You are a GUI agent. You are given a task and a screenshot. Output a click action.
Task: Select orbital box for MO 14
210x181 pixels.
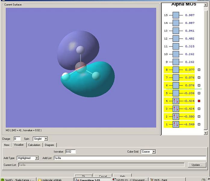click(176, 23)
